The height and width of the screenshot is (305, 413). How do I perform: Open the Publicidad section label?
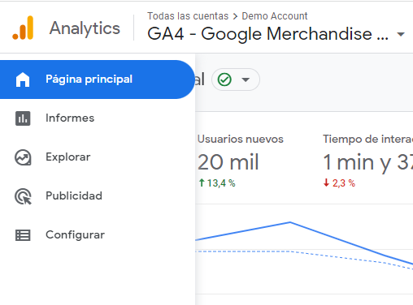pos(74,195)
